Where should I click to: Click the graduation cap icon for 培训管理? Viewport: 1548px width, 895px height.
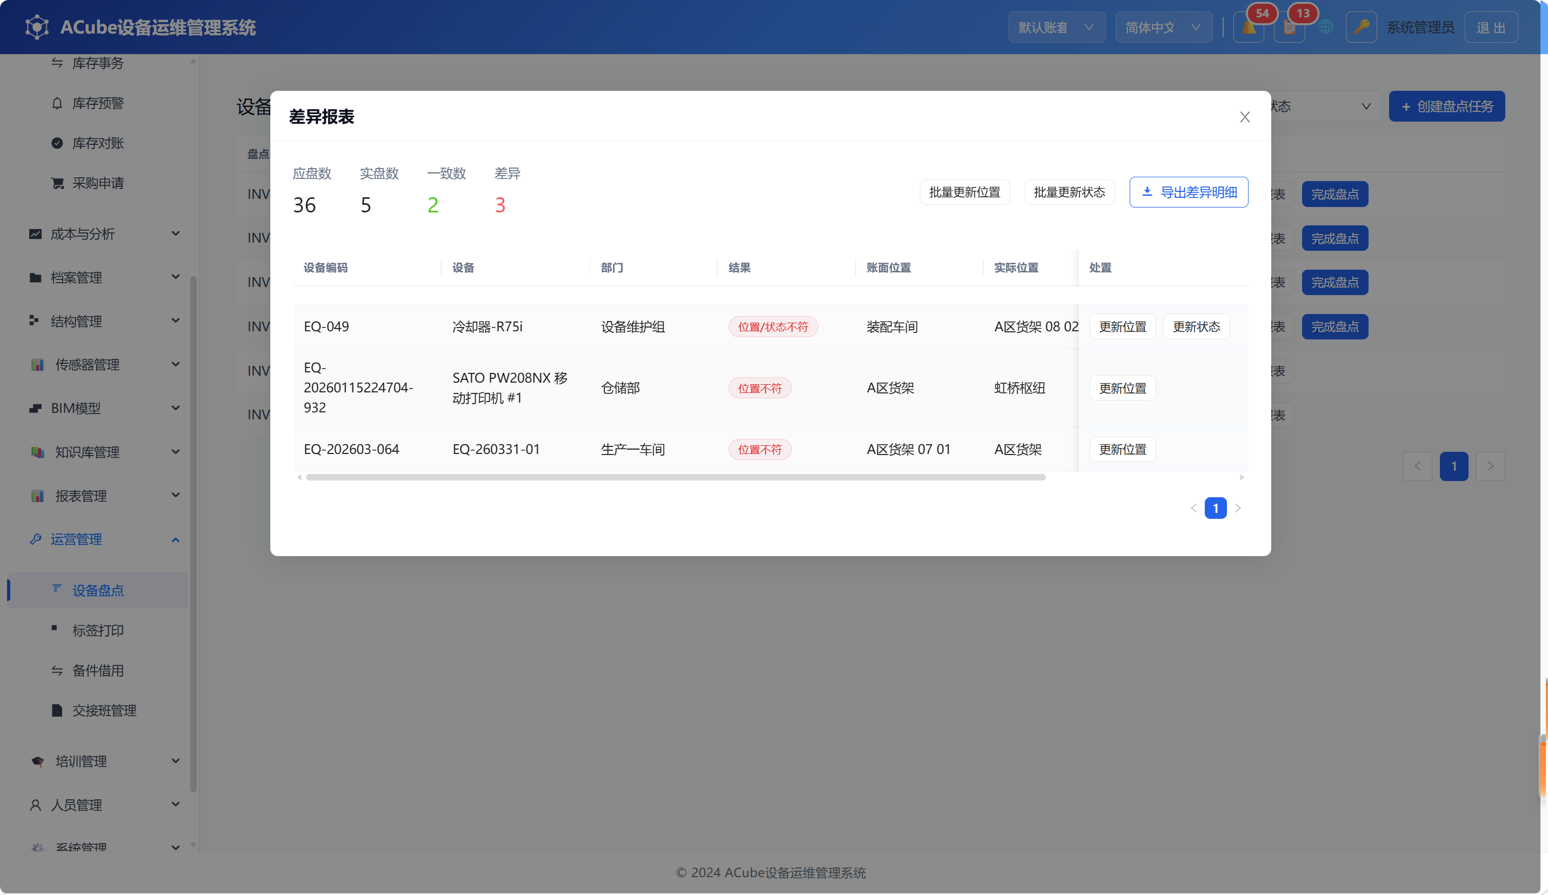pos(37,761)
